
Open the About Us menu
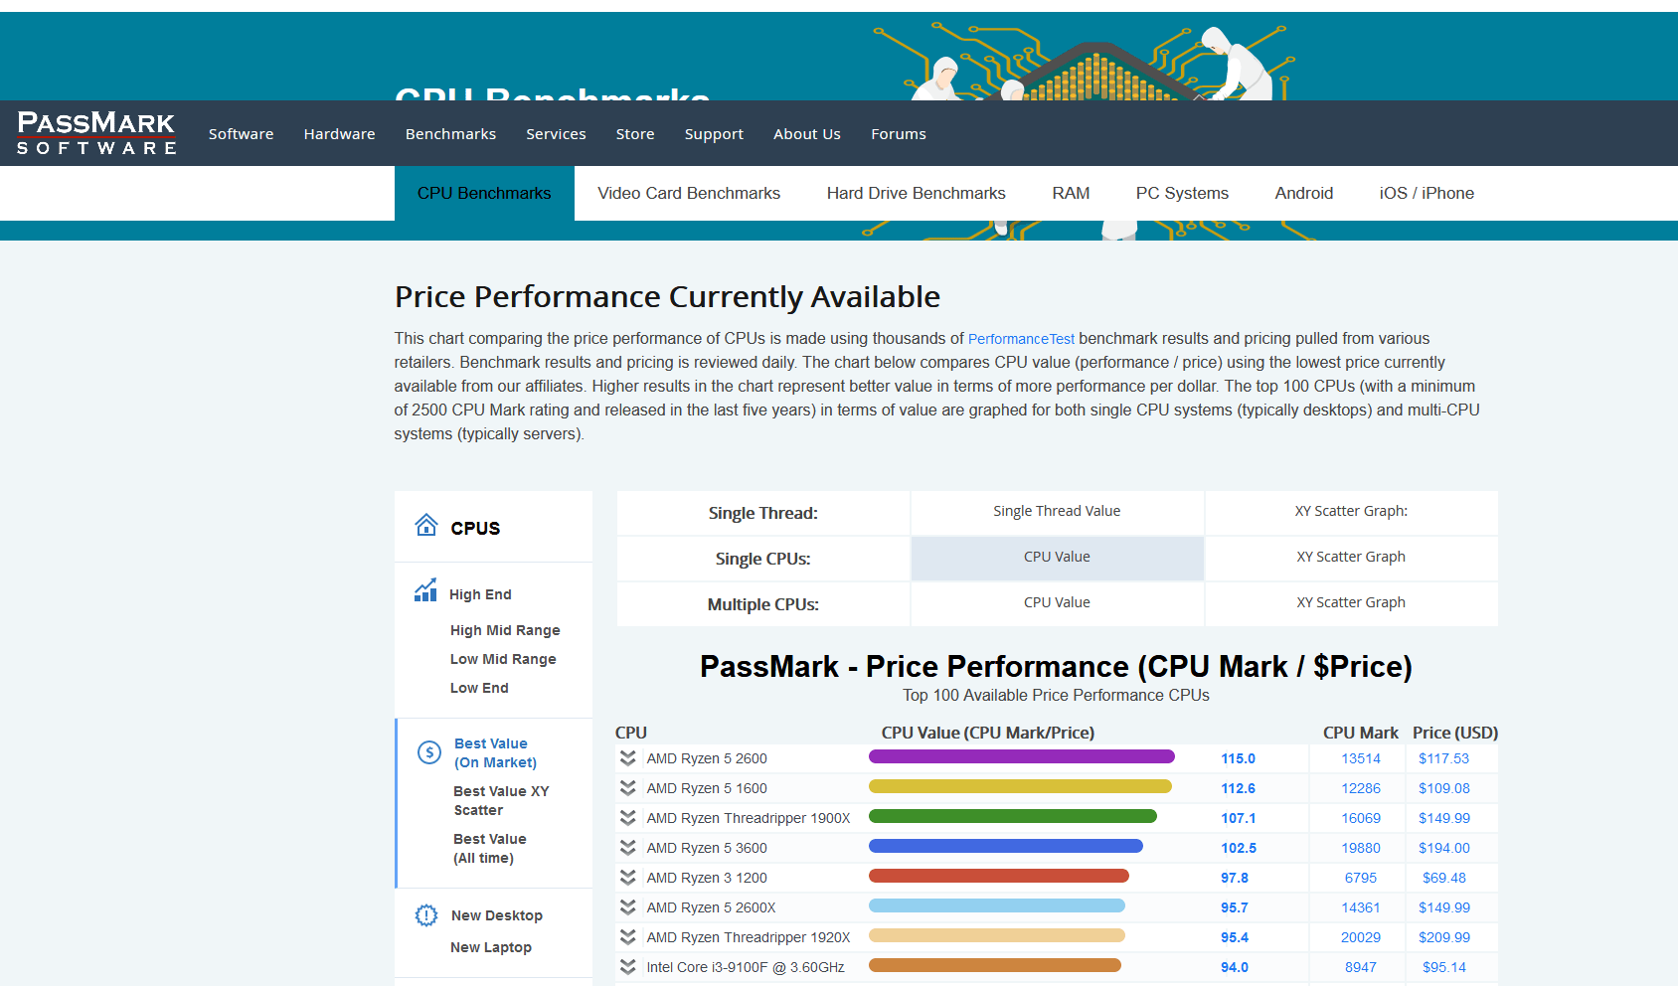807,133
